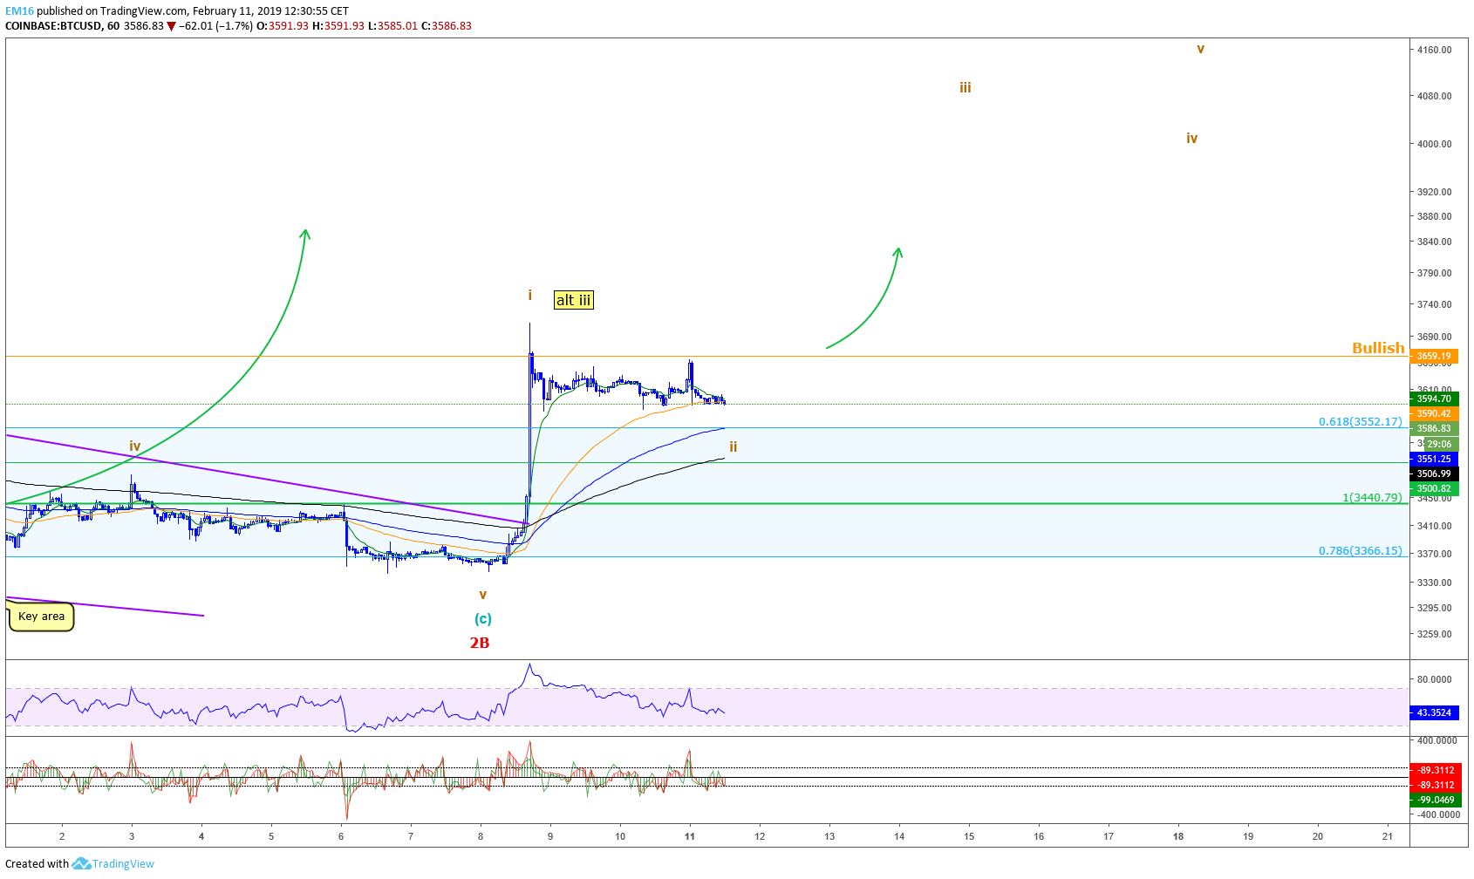This screenshot has height=879, width=1474.
Task: Click date 11 on the time axis
Action: coord(690,836)
